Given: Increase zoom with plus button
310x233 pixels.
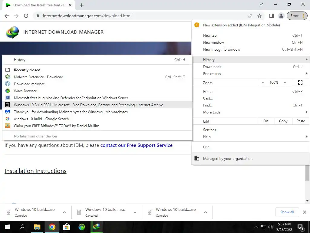Looking at the screenshot, I should click(x=285, y=83).
